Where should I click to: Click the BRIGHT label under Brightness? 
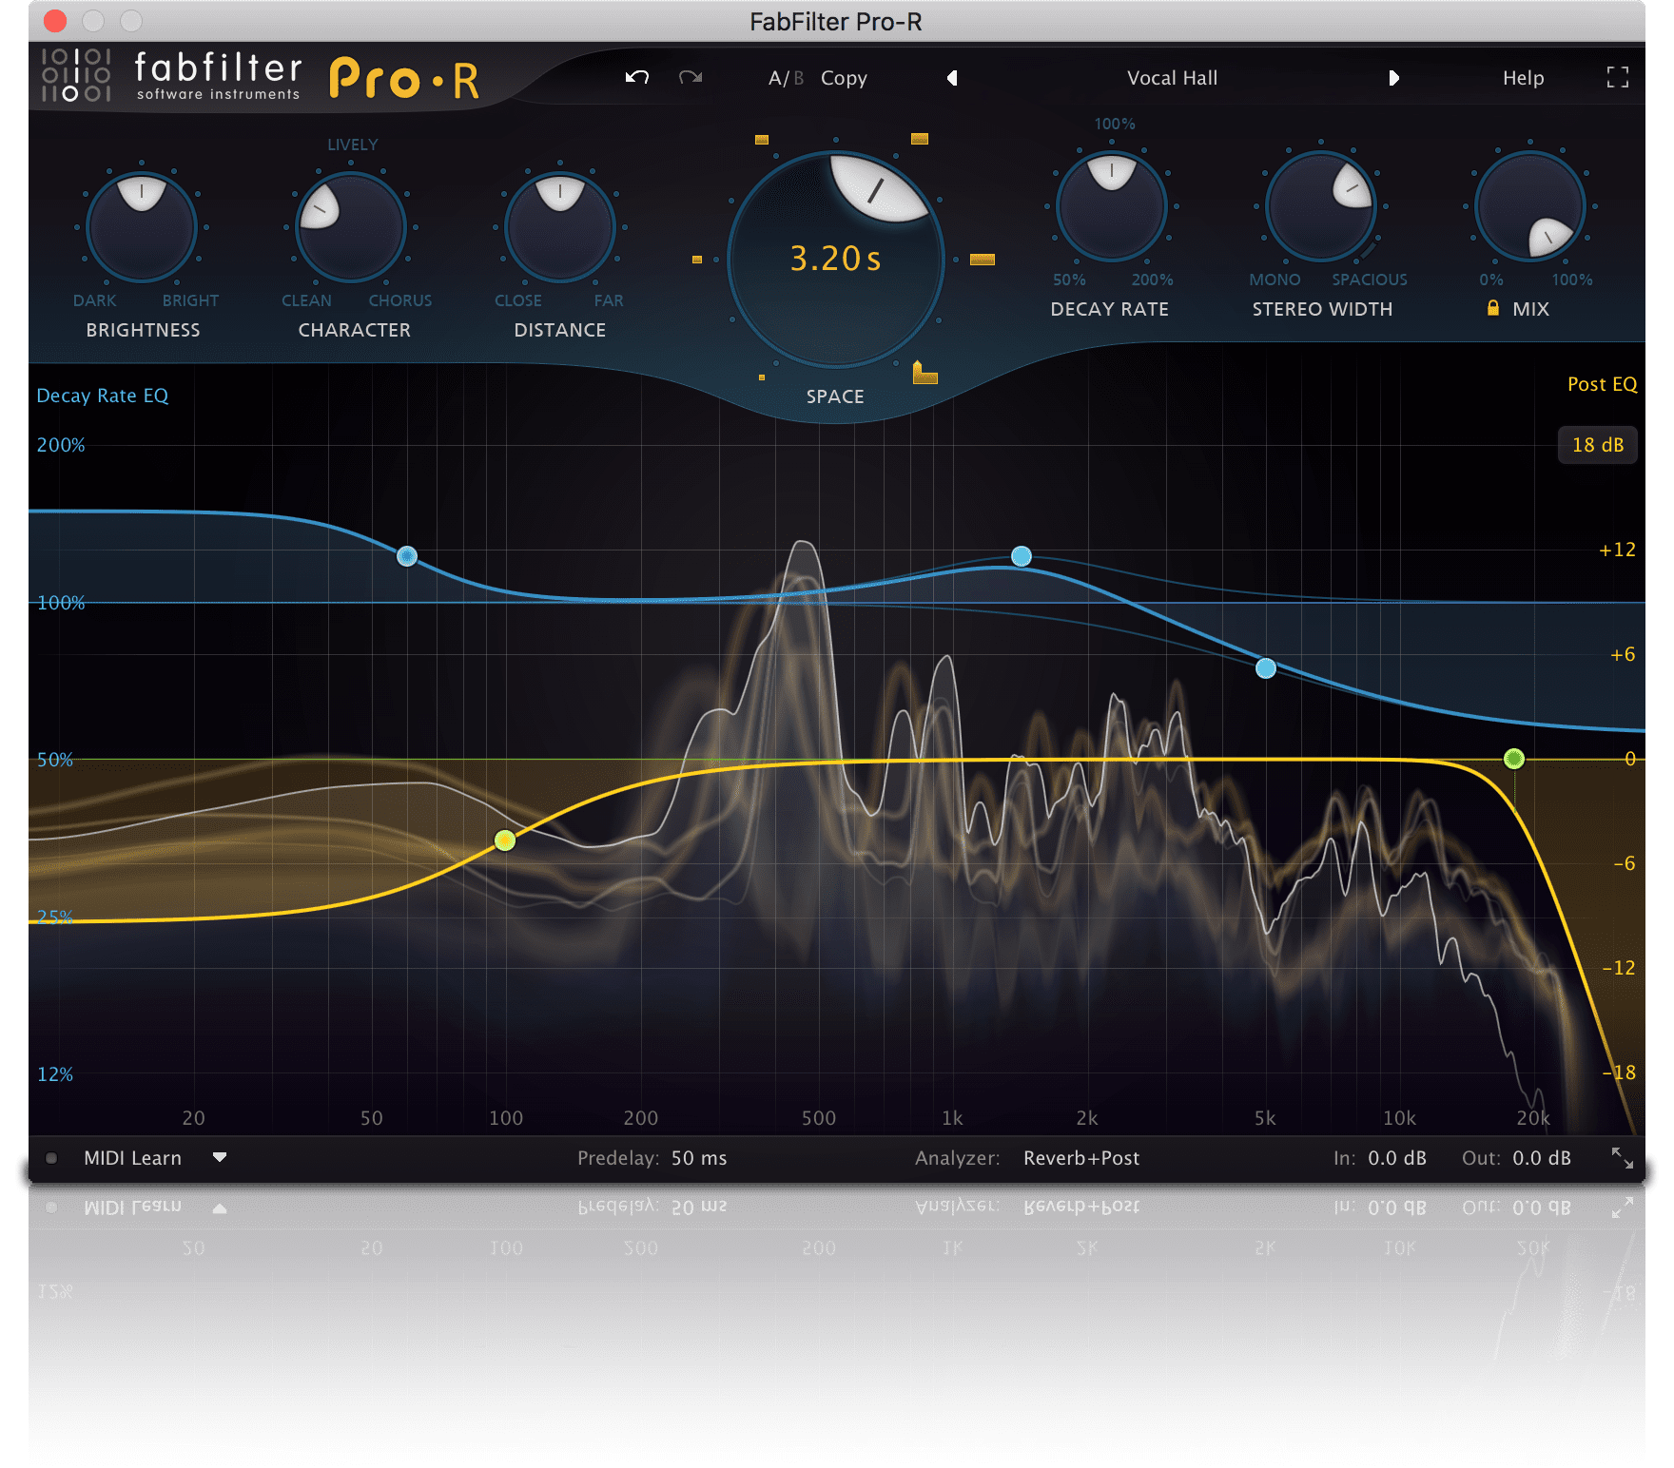[x=190, y=300]
